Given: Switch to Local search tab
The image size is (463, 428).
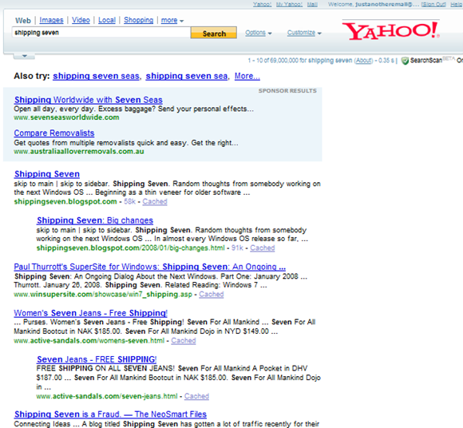Looking at the screenshot, I should [107, 20].
